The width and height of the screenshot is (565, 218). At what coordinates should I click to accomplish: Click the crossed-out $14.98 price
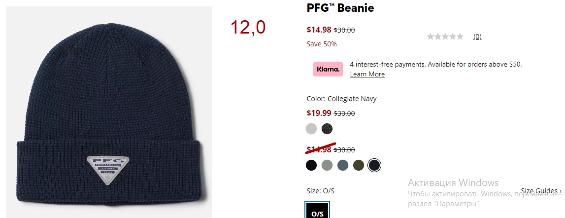coord(319,149)
